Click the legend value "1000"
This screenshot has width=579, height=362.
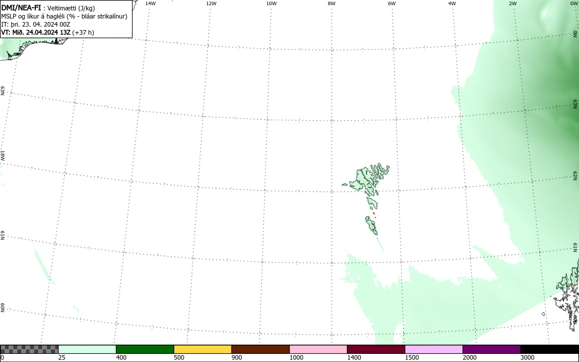[x=296, y=357]
